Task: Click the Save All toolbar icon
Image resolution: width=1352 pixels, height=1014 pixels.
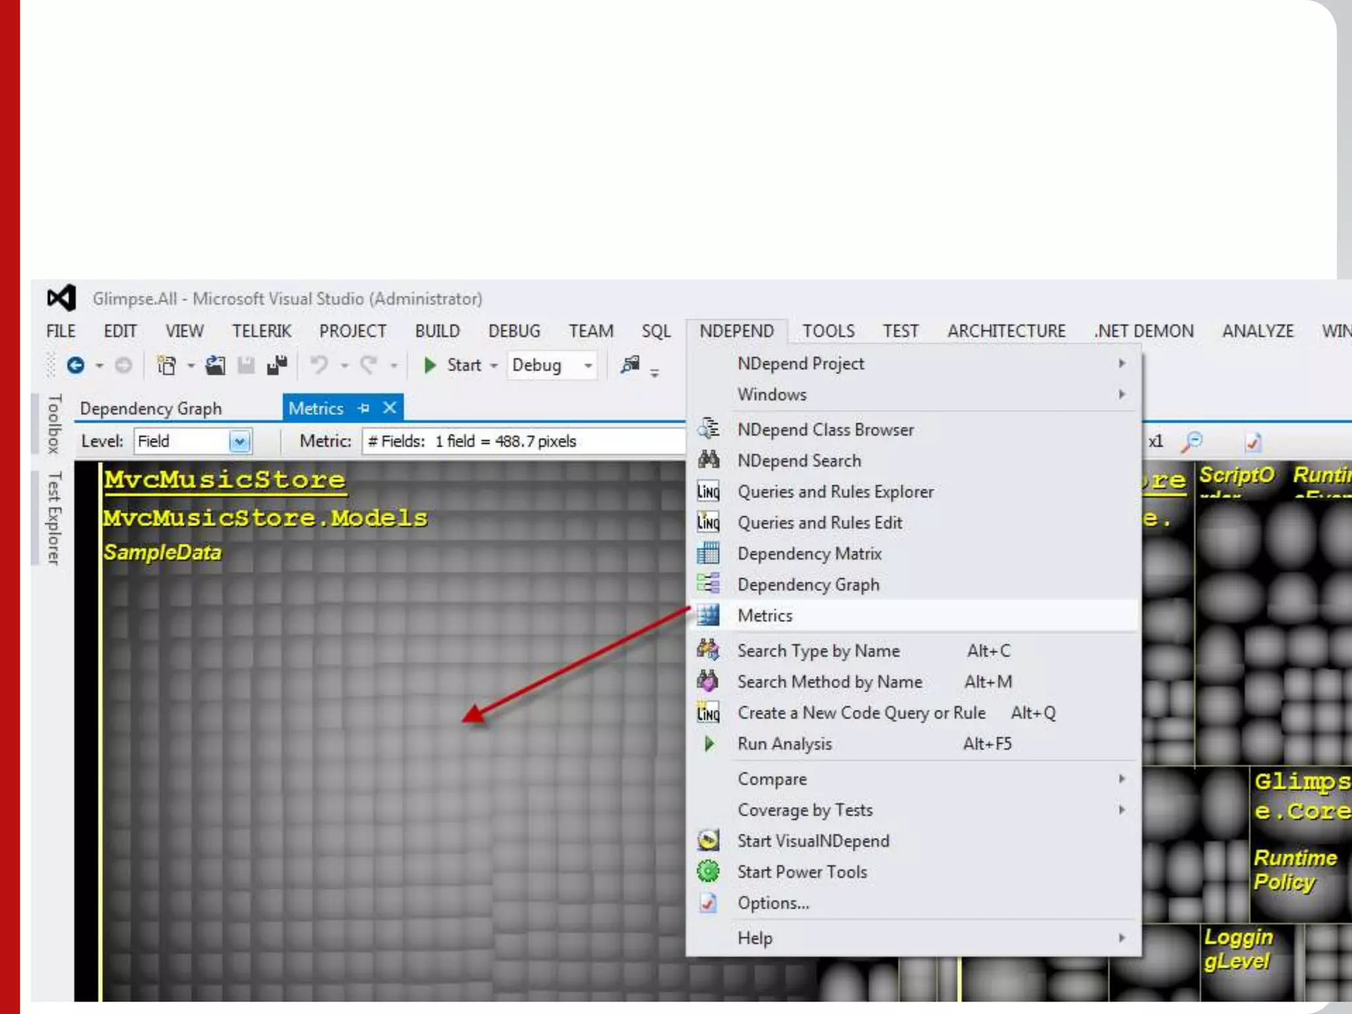Action: [x=277, y=365]
